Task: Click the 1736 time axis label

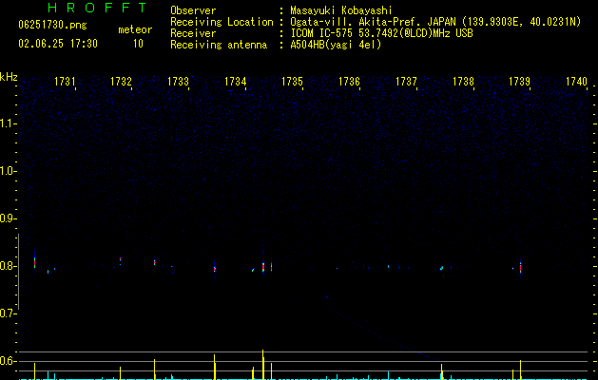Action: pos(349,82)
